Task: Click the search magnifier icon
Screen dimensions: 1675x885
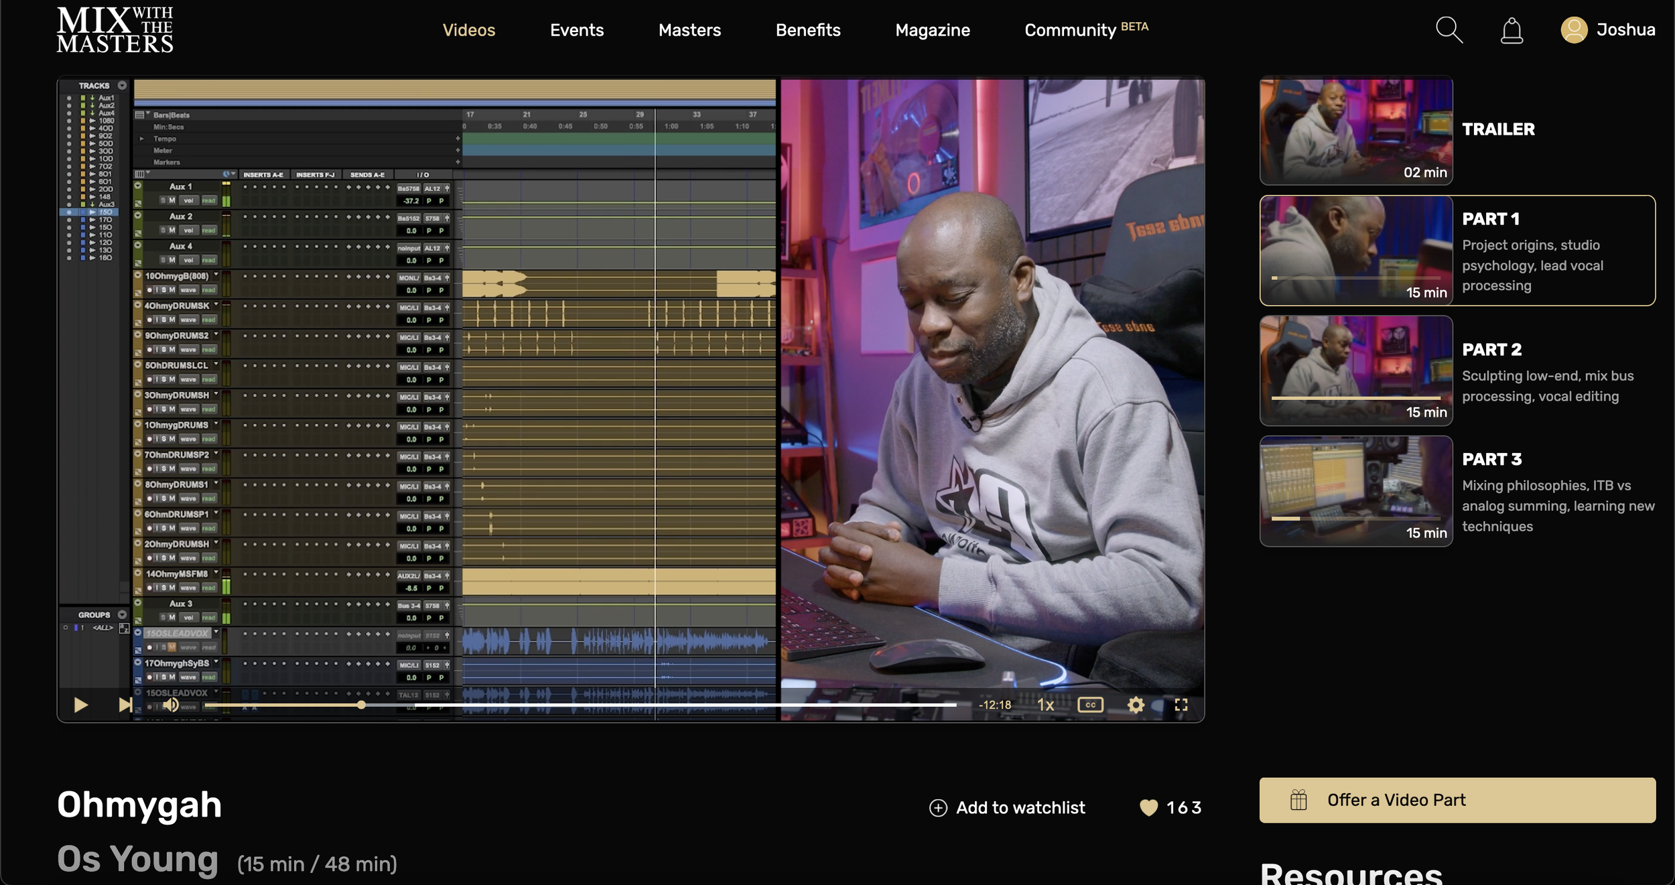Action: coord(1449,30)
